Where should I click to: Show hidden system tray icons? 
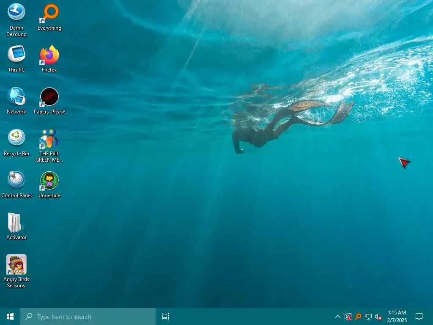pos(337,317)
